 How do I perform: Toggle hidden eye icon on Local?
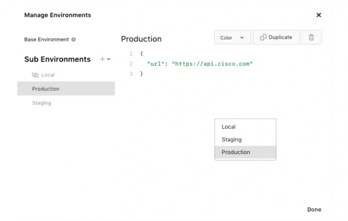coord(35,75)
